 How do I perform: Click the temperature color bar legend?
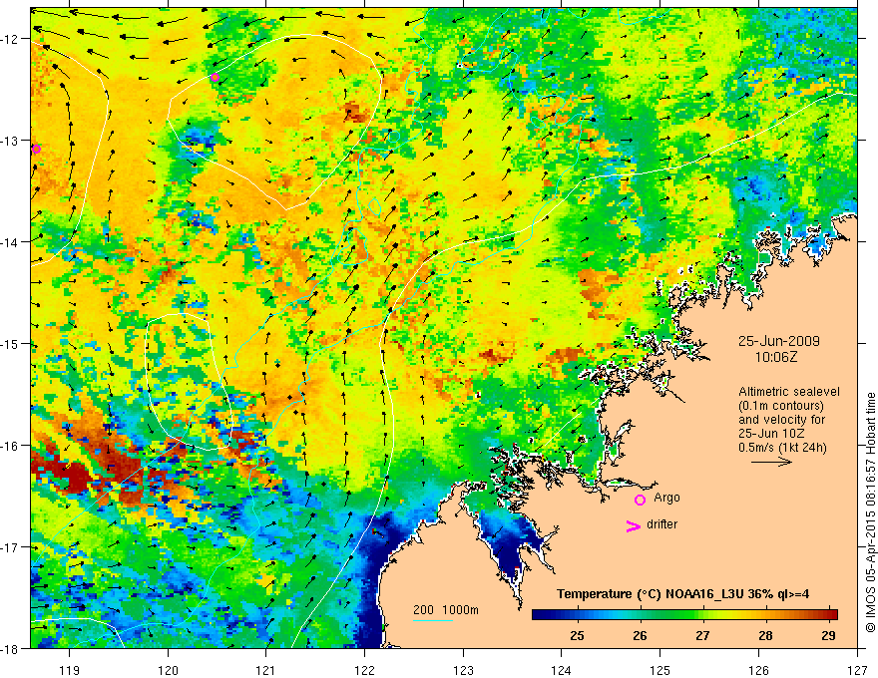(x=684, y=615)
